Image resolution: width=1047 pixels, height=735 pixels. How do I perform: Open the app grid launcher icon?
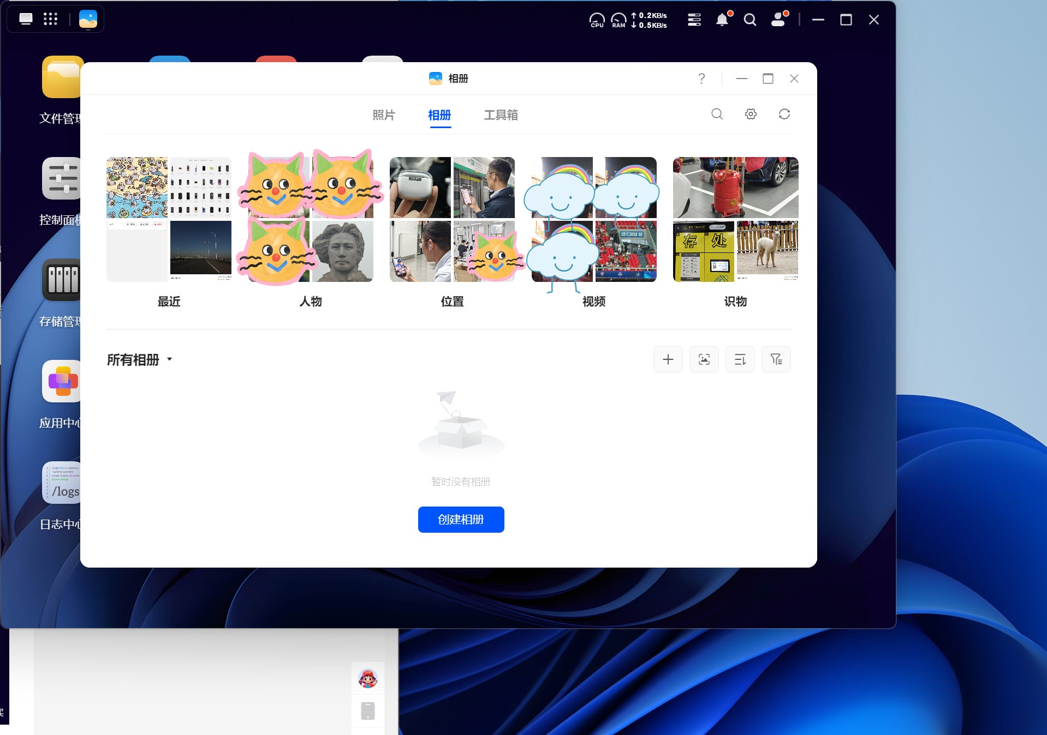[51, 20]
